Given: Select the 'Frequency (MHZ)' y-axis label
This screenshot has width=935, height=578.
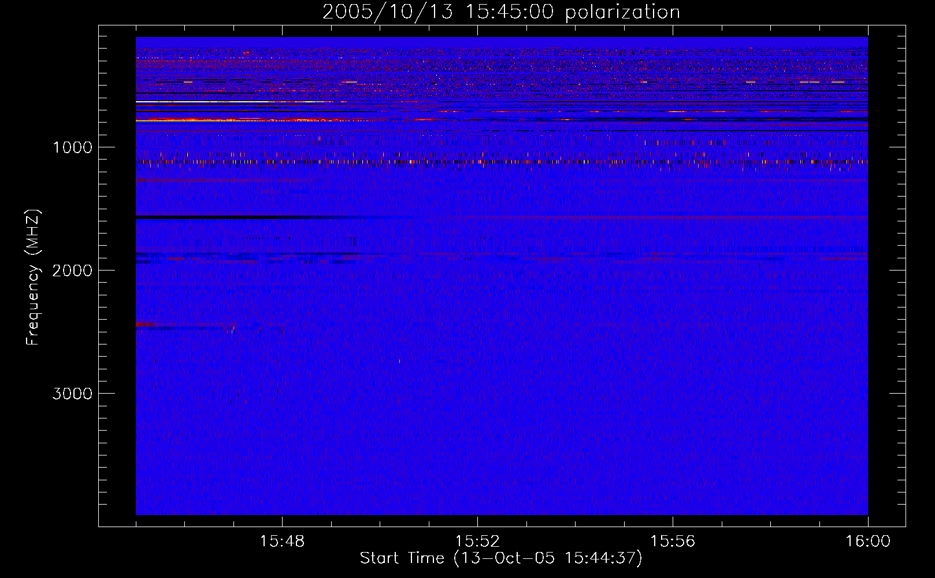Looking at the screenshot, I should pos(33,277).
